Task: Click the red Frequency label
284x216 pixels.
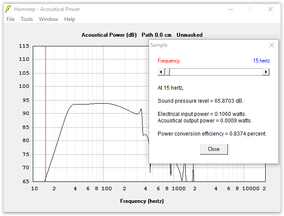Action: [169, 61]
